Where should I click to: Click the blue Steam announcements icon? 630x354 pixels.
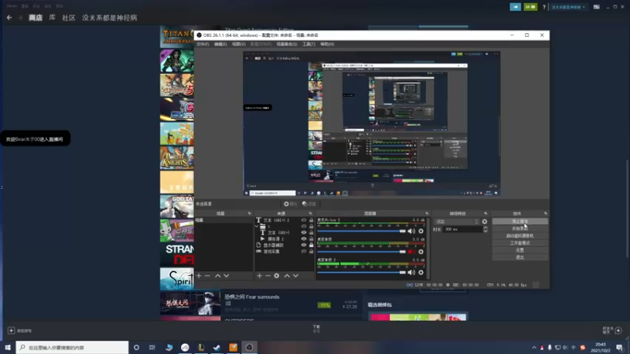pos(516,7)
